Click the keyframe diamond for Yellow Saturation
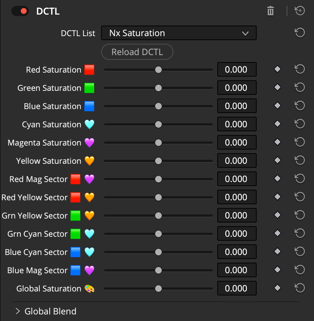The width and height of the screenshot is (314, 321). pyautogui.click(x=277, y=160)
